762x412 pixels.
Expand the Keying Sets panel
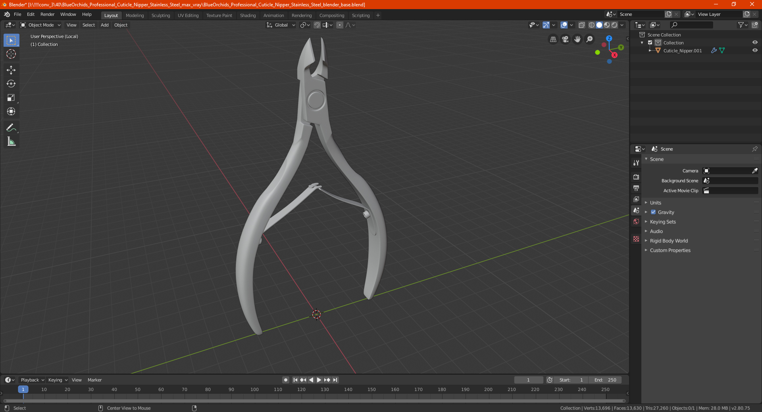[x=663, y=222]
